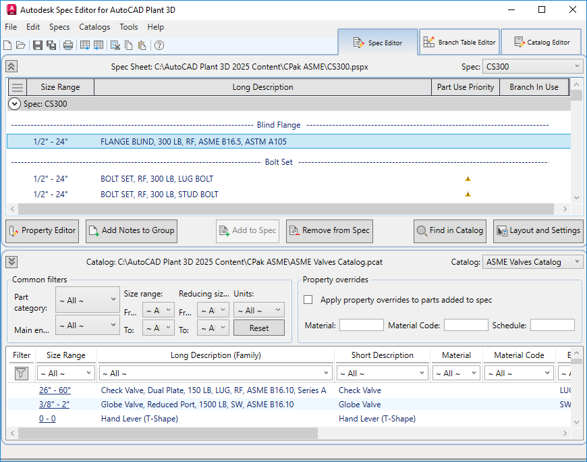This screenshot has height=462, width=587.
Task: Click warning icon on LUG BOLT row
Action: [x=468, y=179]
